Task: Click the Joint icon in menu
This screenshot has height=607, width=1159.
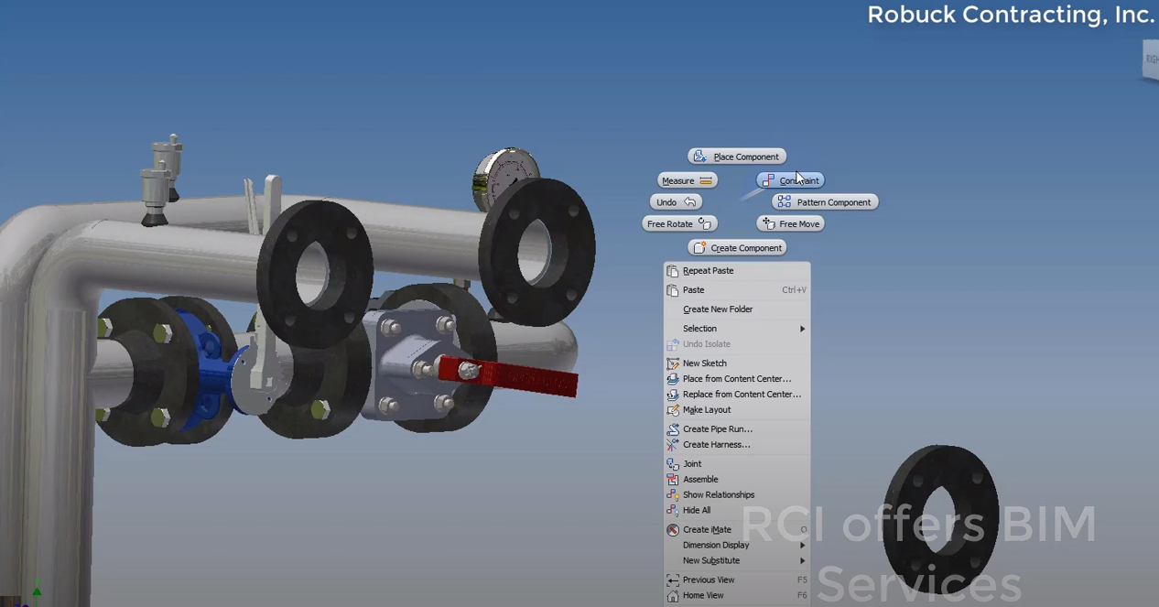Action: click(673, 464)
